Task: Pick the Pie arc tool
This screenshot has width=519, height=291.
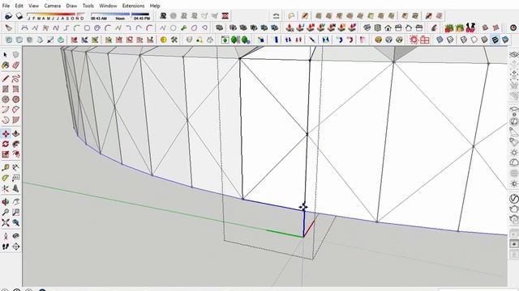Action: (x=15, y=110)
